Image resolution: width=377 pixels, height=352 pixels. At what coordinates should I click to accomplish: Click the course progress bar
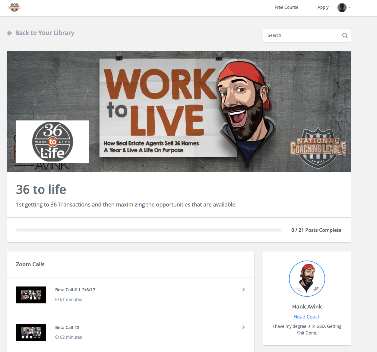click(149, 230)
